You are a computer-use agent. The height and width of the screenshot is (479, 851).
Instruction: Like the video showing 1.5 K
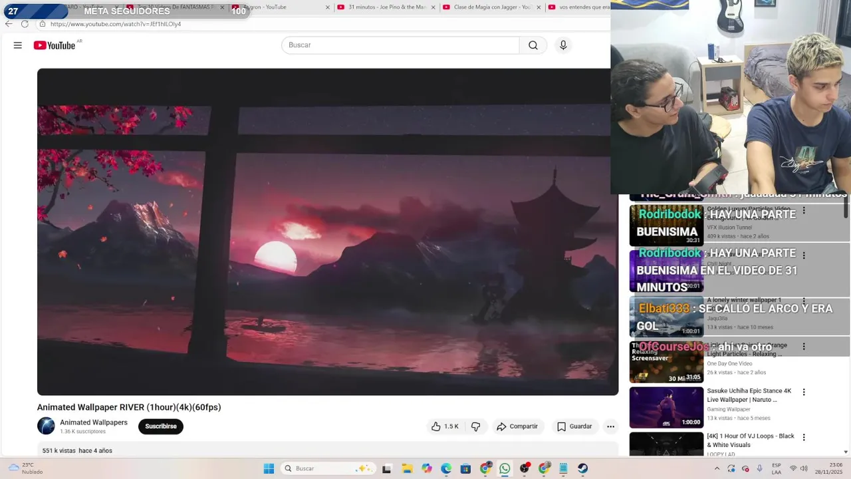[445, 426]
